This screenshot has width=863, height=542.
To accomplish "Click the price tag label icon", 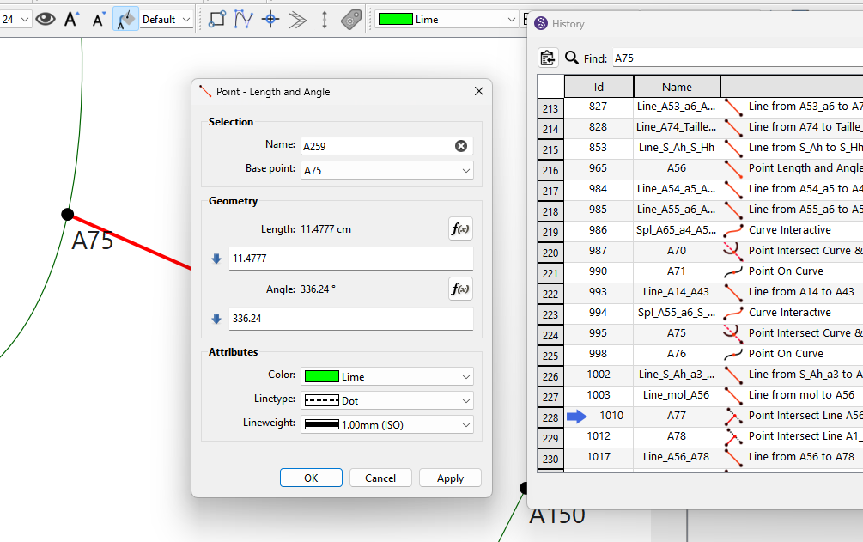I will point(351,19).
